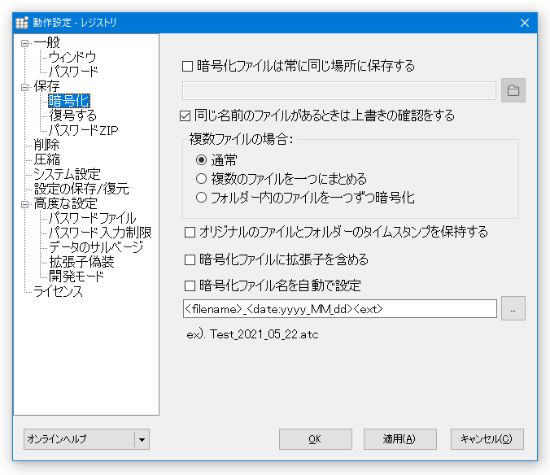Click the filename format input field
Viewport: 550px width, 475px height.
coord(339,309)
